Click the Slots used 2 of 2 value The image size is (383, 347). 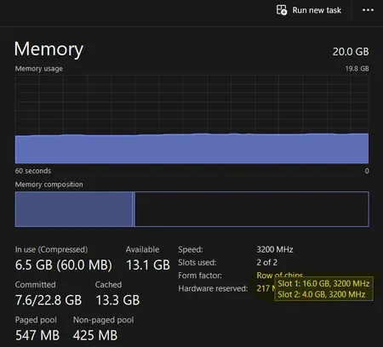[267, 263]
